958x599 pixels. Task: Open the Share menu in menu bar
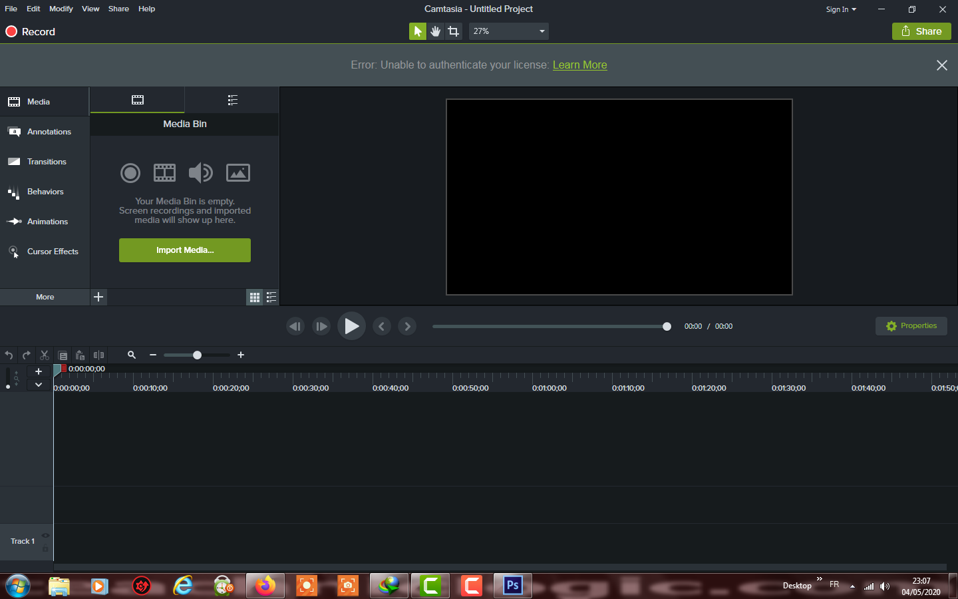point(118,9)
